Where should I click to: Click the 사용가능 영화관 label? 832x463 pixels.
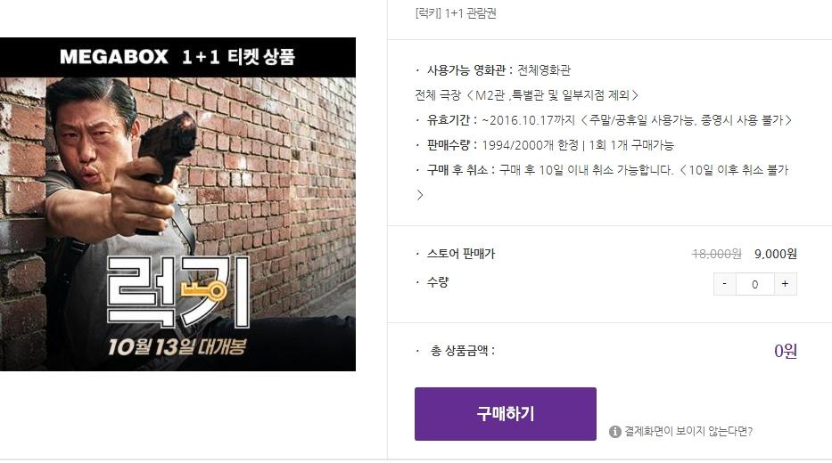pyautogui.click(x=470, y=70)
